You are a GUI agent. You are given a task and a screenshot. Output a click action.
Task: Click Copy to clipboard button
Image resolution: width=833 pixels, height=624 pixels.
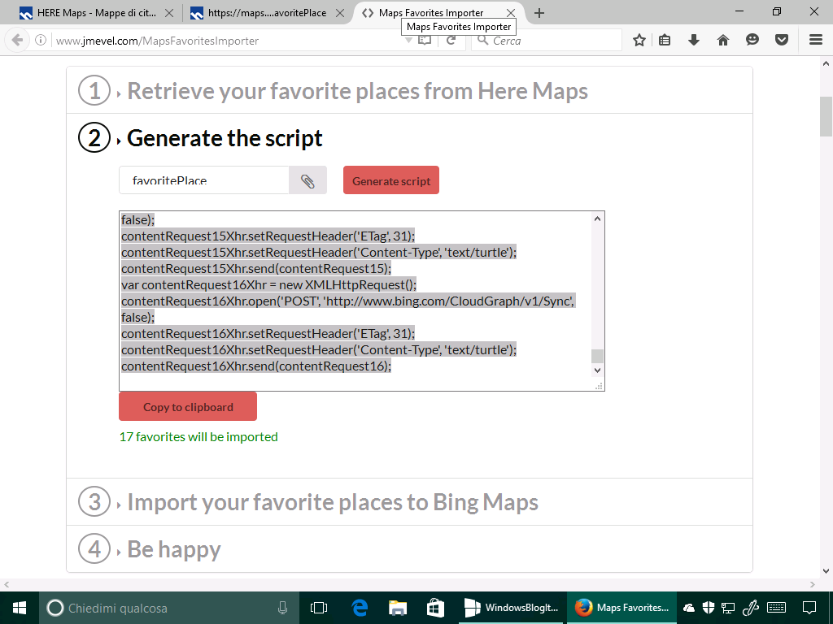point(188,406)
